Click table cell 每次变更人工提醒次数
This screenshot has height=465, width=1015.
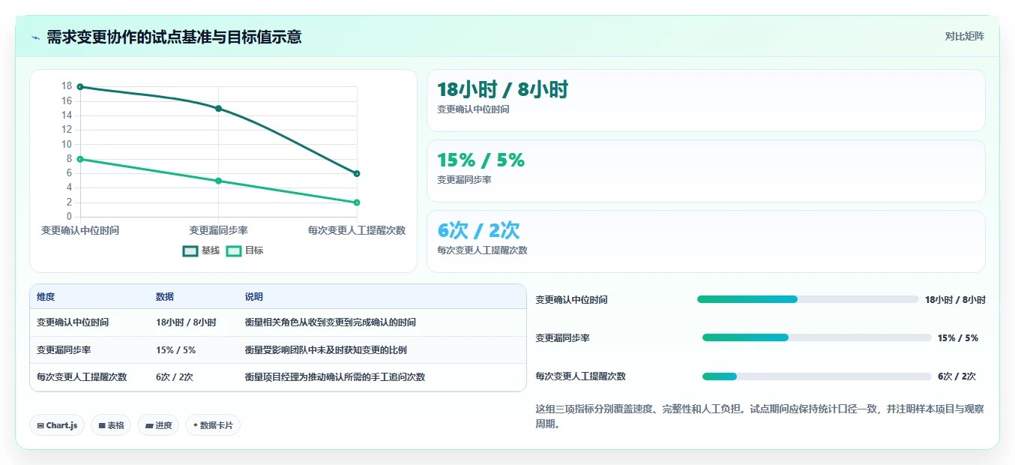tap(81, 377)
